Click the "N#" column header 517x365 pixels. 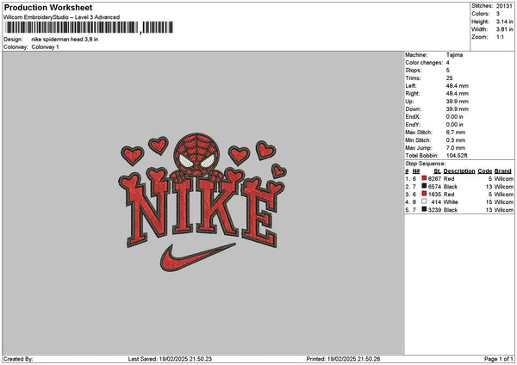[416, 171]
